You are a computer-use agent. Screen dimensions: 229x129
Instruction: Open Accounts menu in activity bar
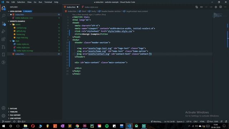tap(3, 108)
